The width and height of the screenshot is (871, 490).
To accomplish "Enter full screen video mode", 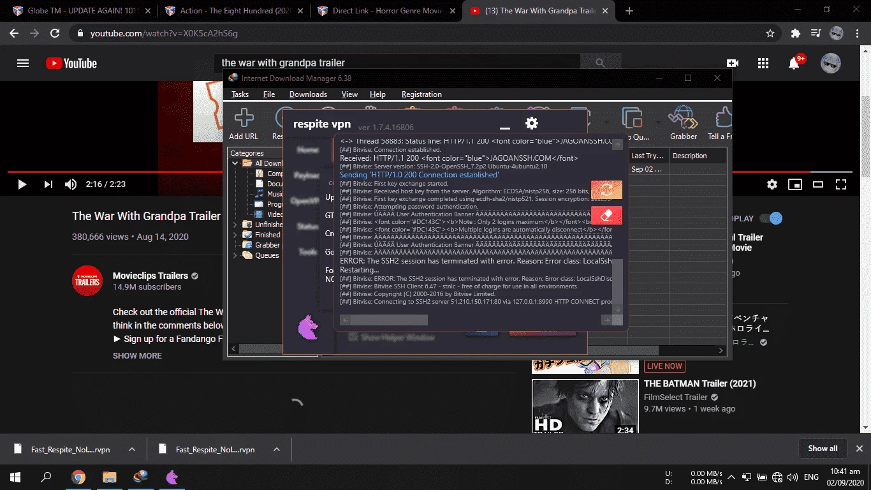I will [x=841, y=184].
